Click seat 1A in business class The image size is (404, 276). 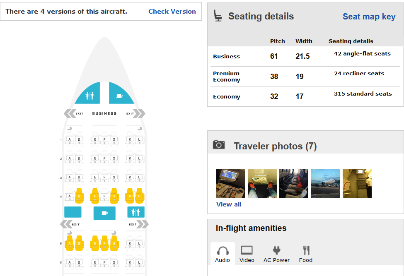pyautogui.click(x=69, y=140)
